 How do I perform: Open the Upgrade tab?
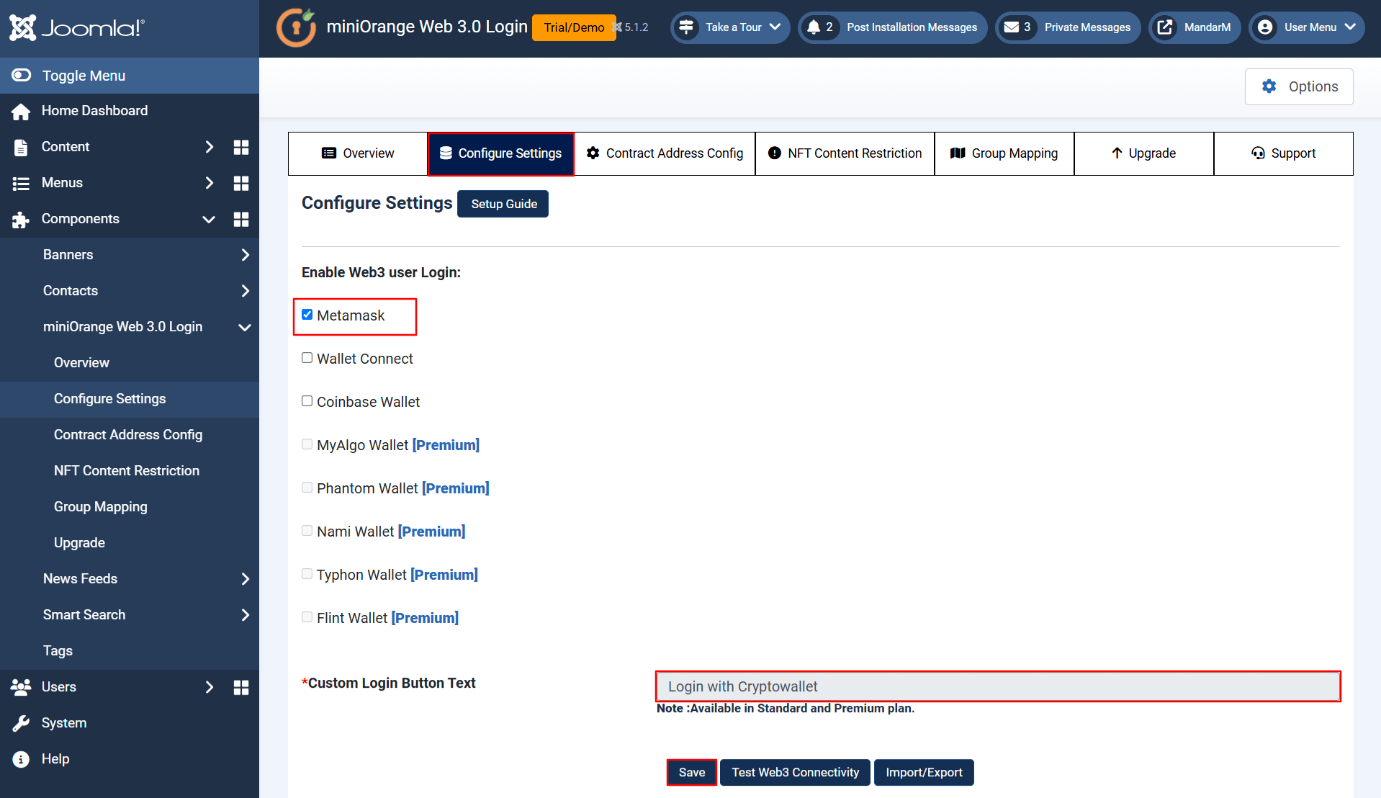[1144, 153]
